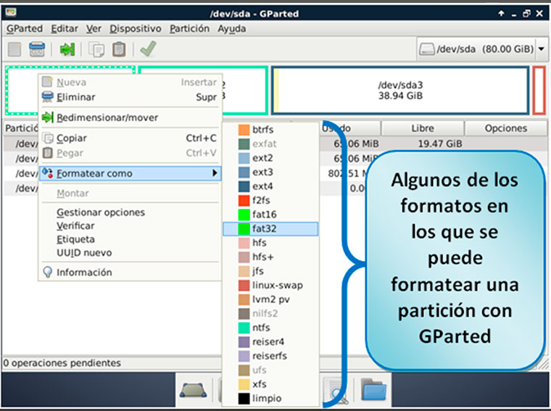Choose Eliminar in the context menu

pos(130,97)
